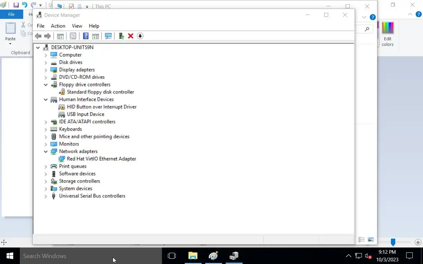Collapse the Paint ribbon with the up chevron
The width and height of the screenshot is (423, 264).
tap(410, 15)
